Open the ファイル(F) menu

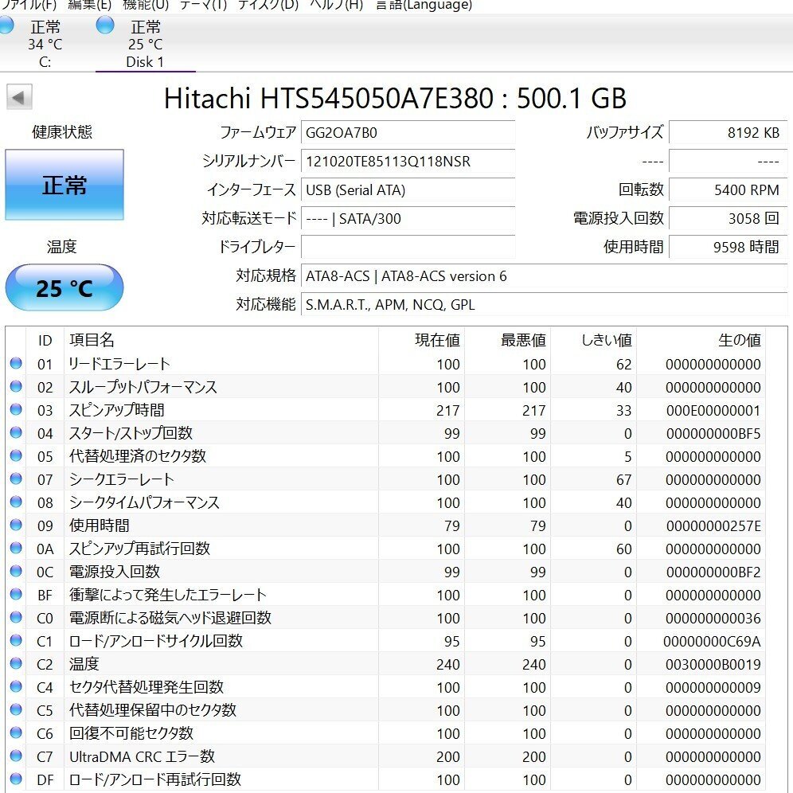pyautogui.click(x=29, y=5)
